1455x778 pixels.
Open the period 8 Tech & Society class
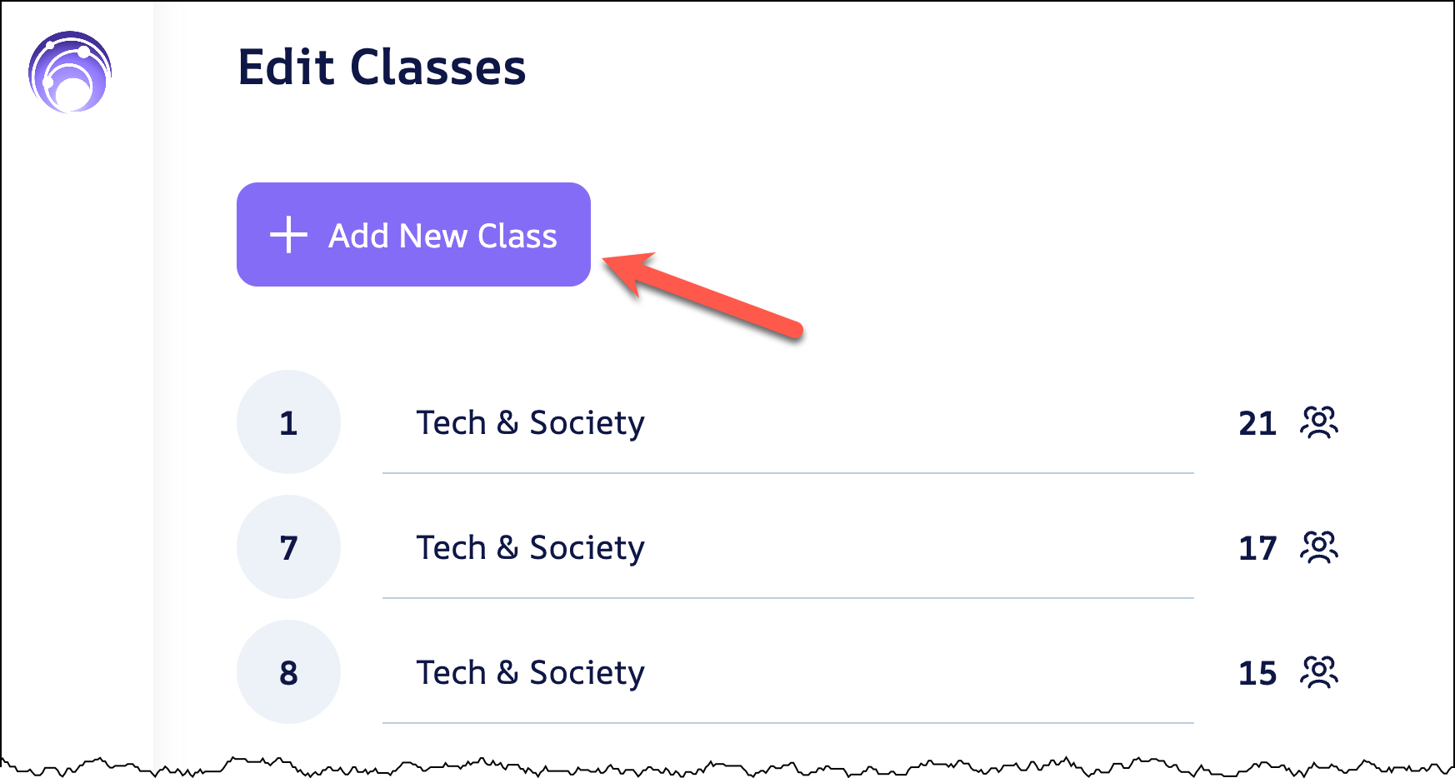[530, 673]
